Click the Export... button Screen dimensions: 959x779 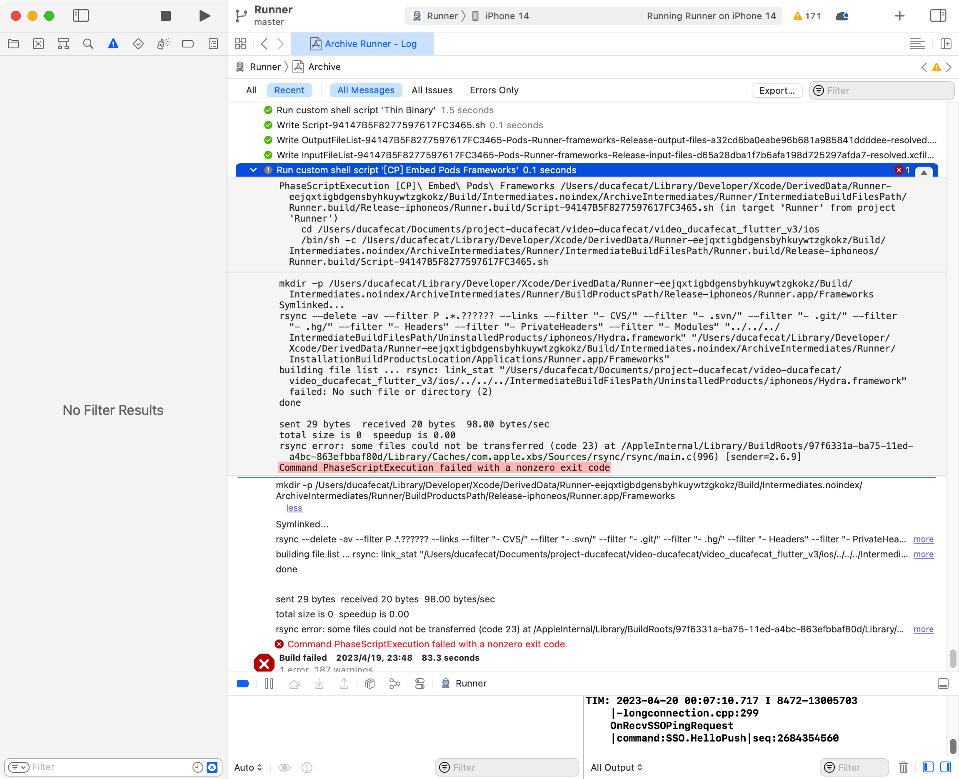point(777,90)
